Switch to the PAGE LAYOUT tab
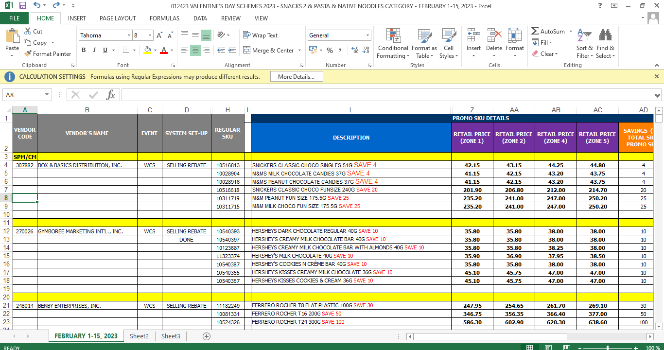Viewport: 664px width, 350px height. (118, 18)
